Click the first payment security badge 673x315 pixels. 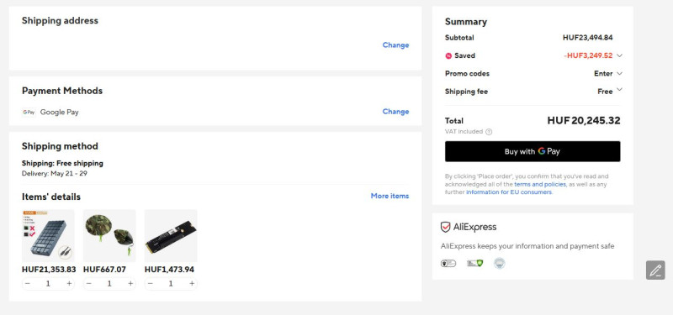448,263
